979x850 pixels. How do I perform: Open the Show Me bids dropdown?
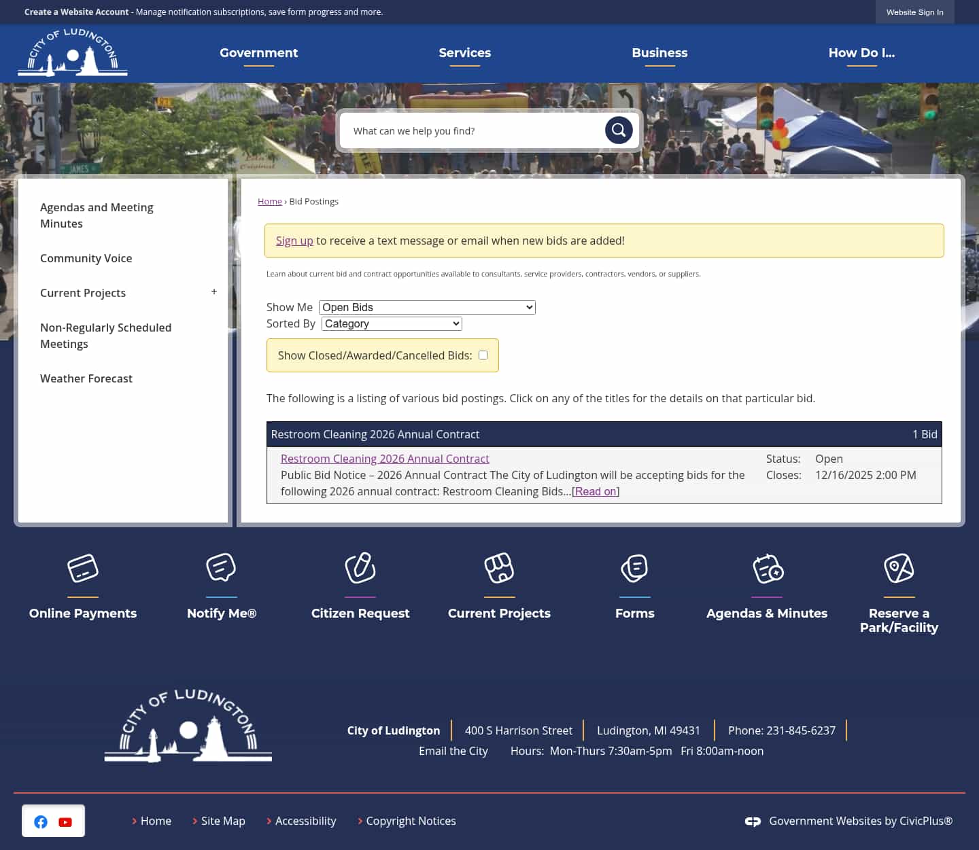point(426,307)
